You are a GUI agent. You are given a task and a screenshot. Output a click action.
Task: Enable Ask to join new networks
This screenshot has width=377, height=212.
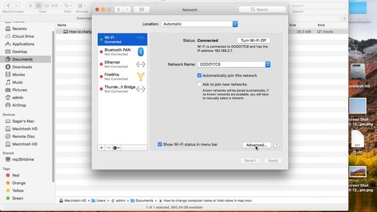point(199,84)
